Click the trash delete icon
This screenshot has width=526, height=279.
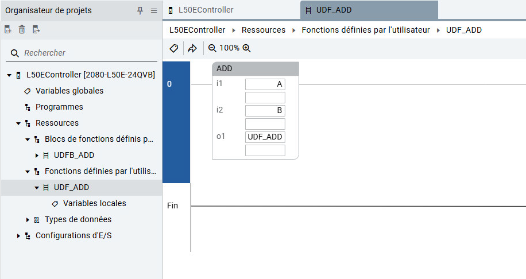[22, 29]
